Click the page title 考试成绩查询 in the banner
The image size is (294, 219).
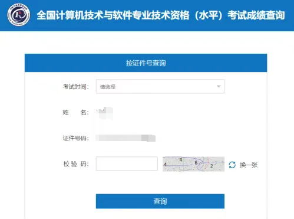256,15
